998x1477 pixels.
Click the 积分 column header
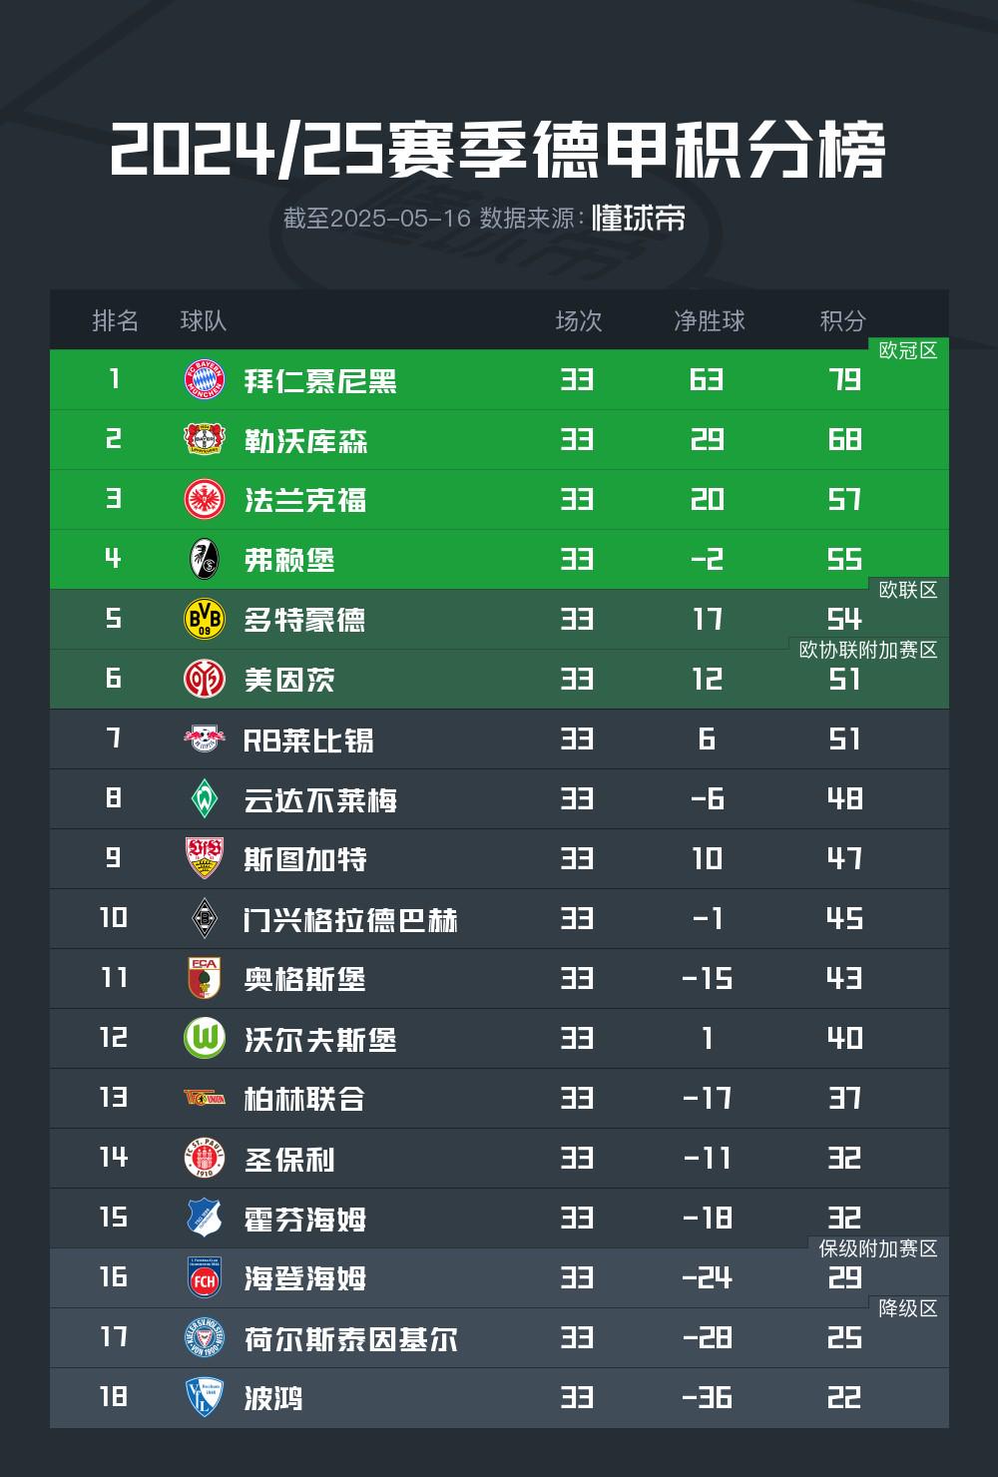coord(842,320)
